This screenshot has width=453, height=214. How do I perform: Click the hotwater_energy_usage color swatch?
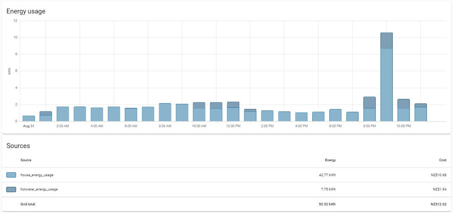point(11,189)
